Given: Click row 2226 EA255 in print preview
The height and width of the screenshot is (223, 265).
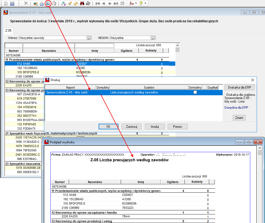Looking at the screenshot, I should click(133, 216).
